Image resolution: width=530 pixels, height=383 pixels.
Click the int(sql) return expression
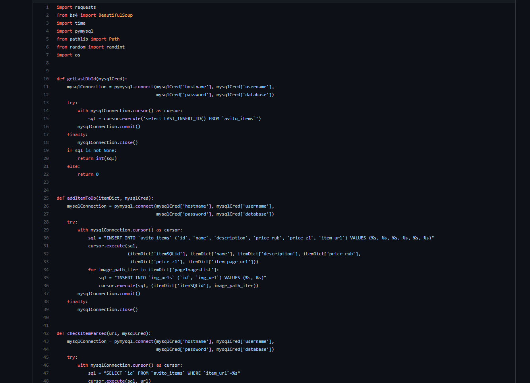[106, 158]
